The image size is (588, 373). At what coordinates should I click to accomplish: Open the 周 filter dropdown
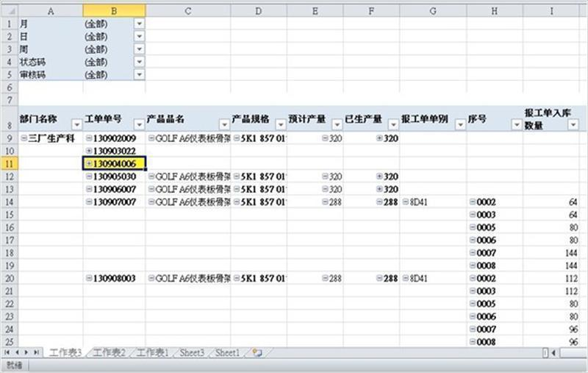(x=139, y=49)
